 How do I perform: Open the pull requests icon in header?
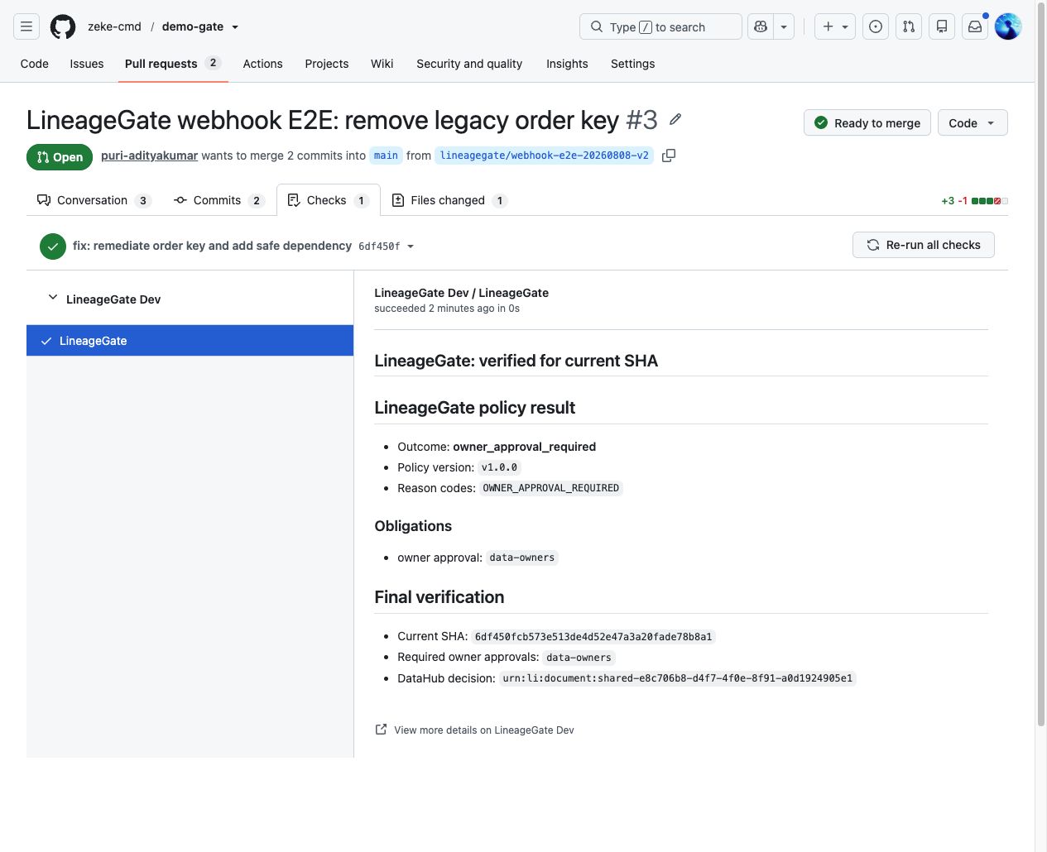tap(909, 26)
